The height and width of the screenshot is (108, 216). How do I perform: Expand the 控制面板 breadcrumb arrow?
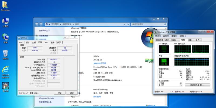point(61,24)
